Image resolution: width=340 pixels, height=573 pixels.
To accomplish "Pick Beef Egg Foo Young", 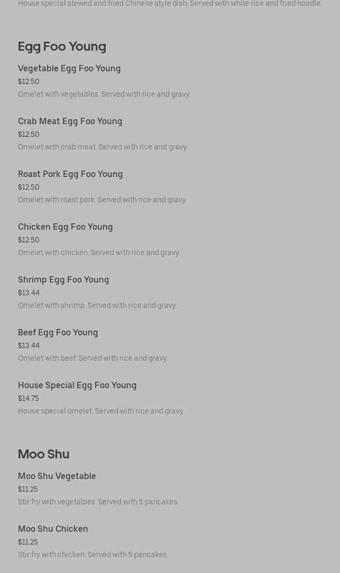I will (x=58, y=333).
